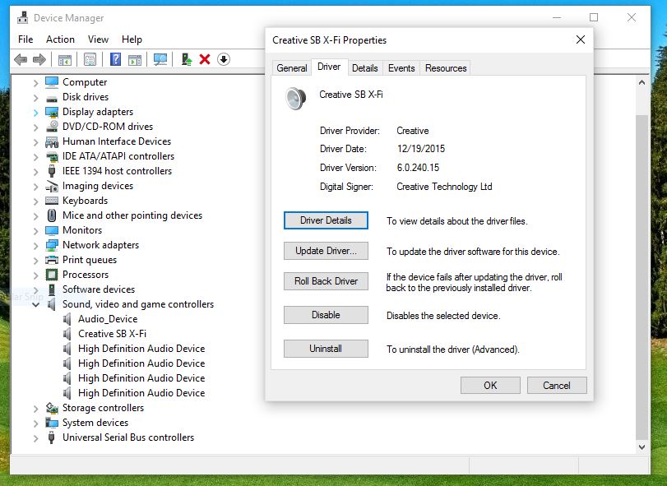Switch to the Resources tab
Viewport: 667px width, 486px height.
(446, 68)
